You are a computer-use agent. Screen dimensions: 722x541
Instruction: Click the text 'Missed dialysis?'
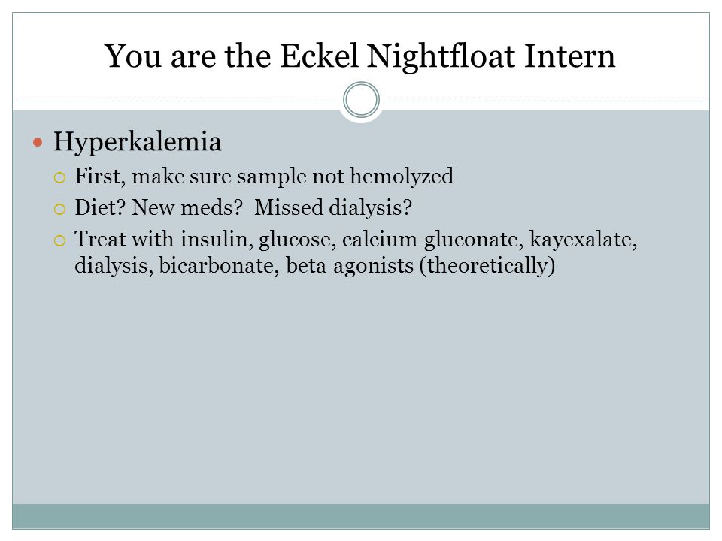click(x=333, y=207)
